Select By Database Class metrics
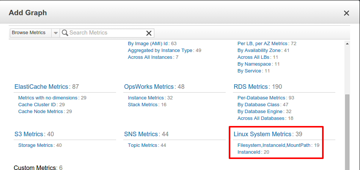The height and width of the screenshot is (170, 360). [x=258, y=105]
